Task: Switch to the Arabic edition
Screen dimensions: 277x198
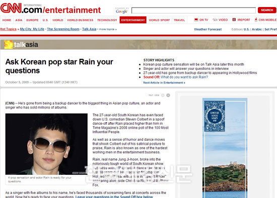Action: (x=257, y=29)
